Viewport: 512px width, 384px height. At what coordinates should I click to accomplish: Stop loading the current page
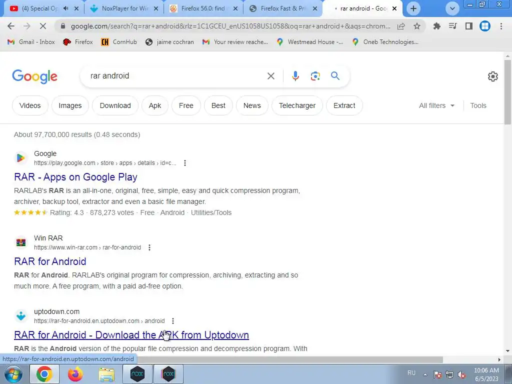(42, 26)
